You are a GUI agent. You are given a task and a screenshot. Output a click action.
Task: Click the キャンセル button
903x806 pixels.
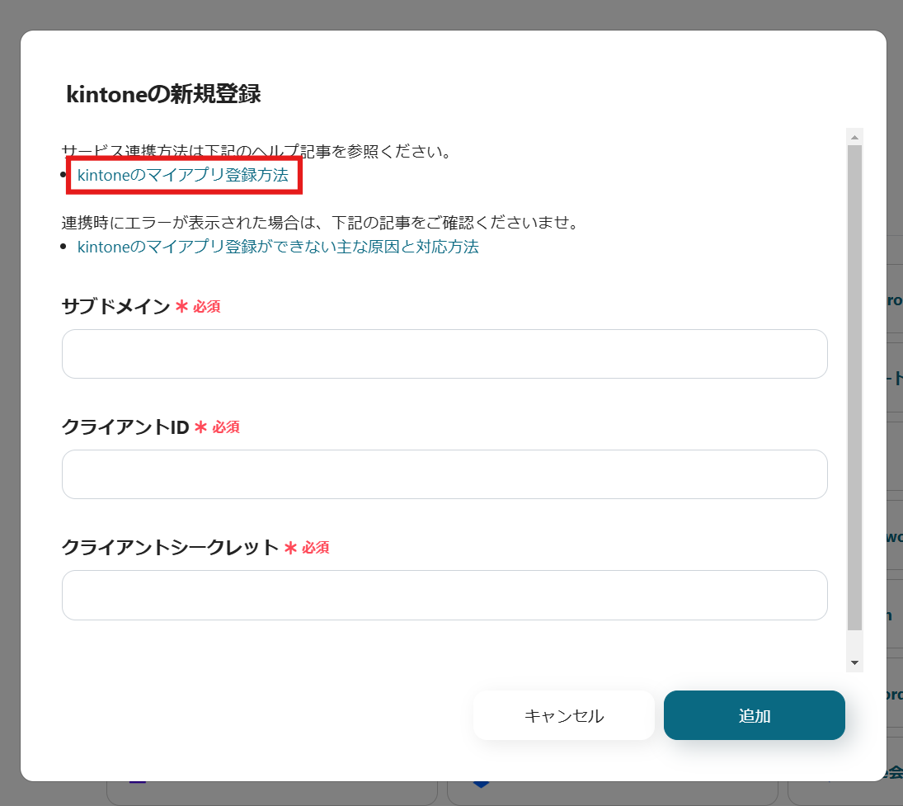coord(564,715)
